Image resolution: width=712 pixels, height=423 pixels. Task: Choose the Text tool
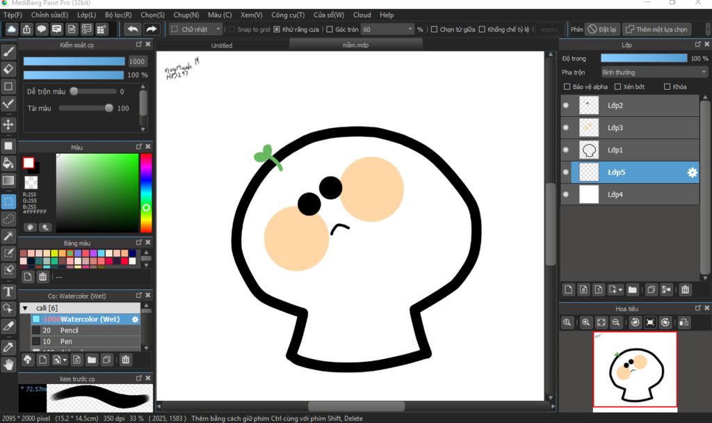(8, 292)
